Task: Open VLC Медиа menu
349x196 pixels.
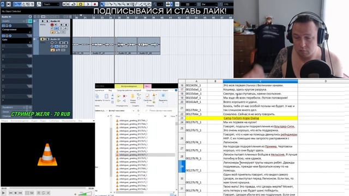Action: (x=4, y=121)
